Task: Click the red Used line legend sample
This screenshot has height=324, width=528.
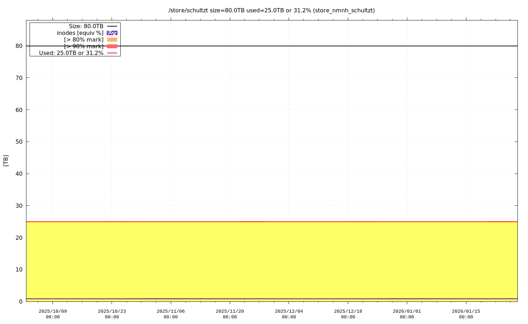Action: pos(112,53)
